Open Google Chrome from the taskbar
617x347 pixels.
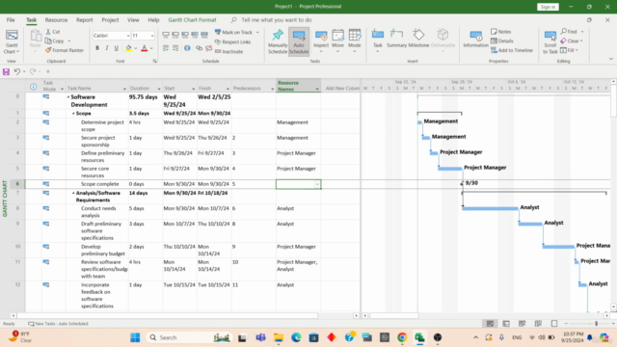(402, 337)
